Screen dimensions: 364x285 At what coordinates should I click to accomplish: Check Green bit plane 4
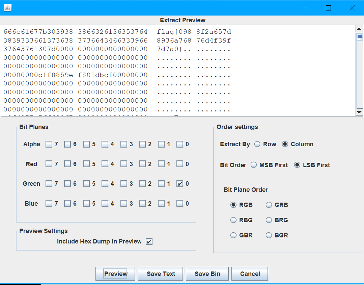(105, 184)
